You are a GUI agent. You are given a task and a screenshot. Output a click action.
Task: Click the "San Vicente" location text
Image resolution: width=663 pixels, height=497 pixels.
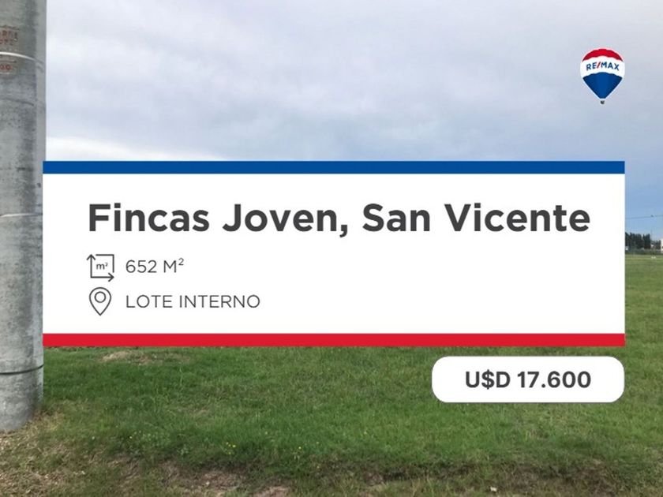tap(476, 218)
